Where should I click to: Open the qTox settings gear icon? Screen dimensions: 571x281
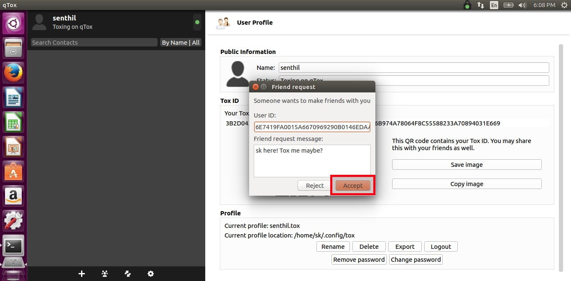point(151,274)
